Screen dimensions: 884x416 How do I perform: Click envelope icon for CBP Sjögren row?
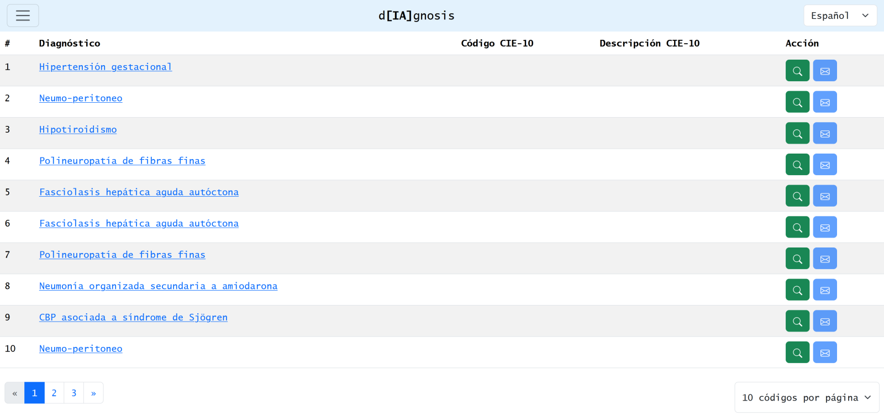pos(824,322)
